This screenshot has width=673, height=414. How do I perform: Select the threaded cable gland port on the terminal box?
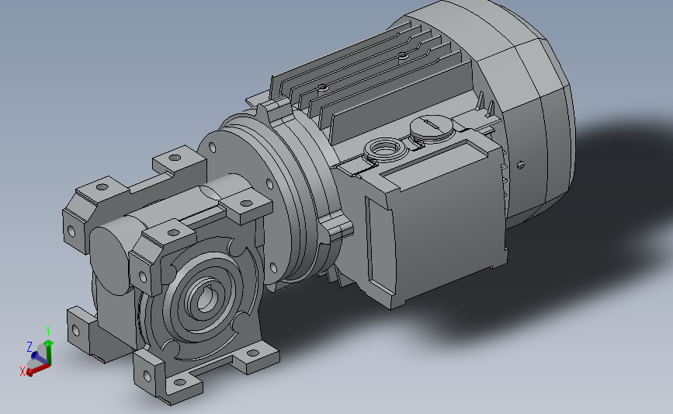385,149
